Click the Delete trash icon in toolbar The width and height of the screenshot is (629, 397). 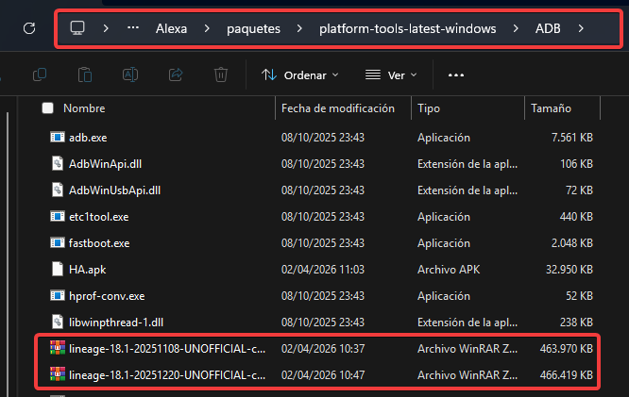tap(221, 74)
